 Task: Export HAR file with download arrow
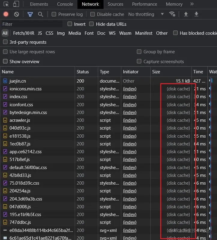pyautogui.click(x=196, y=14)
